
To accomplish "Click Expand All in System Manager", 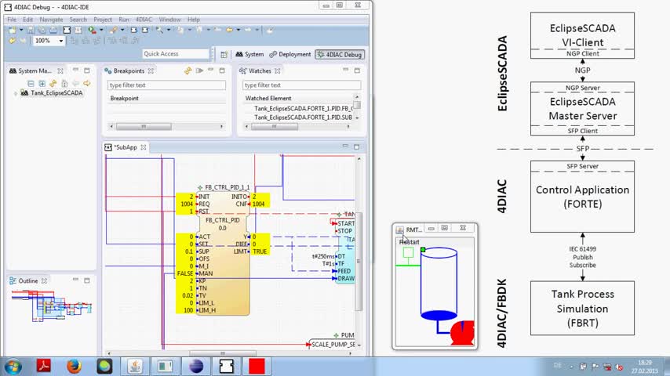I will pos(42,83).
